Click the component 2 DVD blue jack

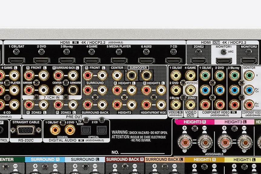(220, 90)
